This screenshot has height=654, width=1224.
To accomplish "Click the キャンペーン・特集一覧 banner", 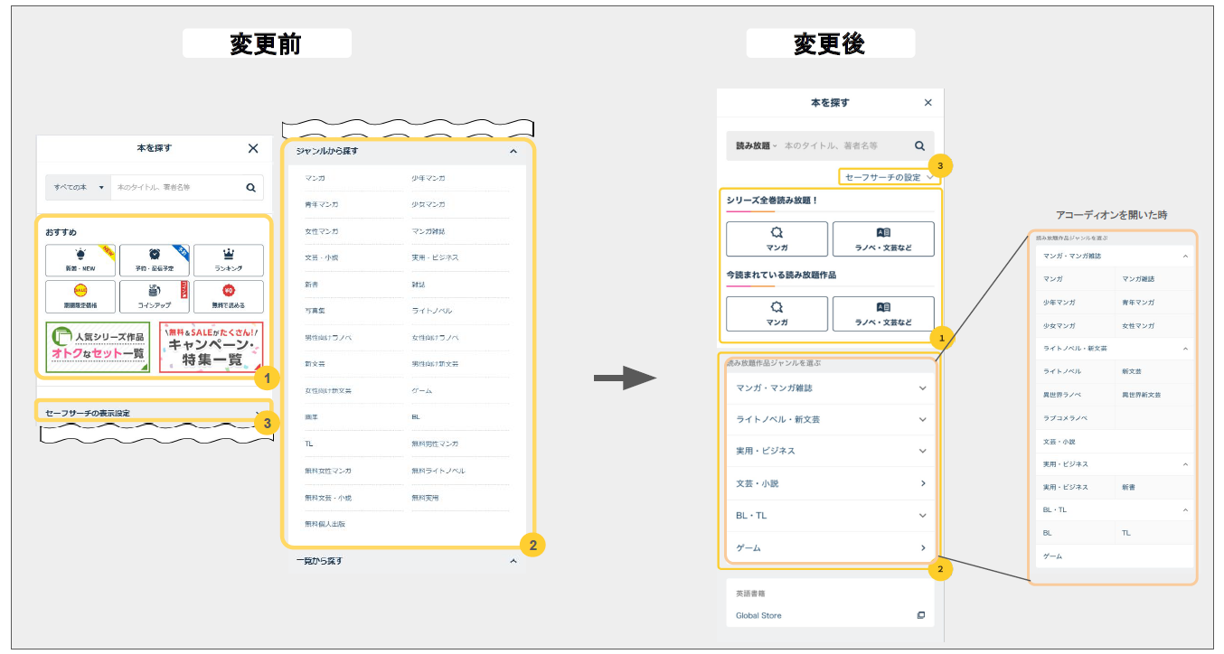I will point(211,348).
